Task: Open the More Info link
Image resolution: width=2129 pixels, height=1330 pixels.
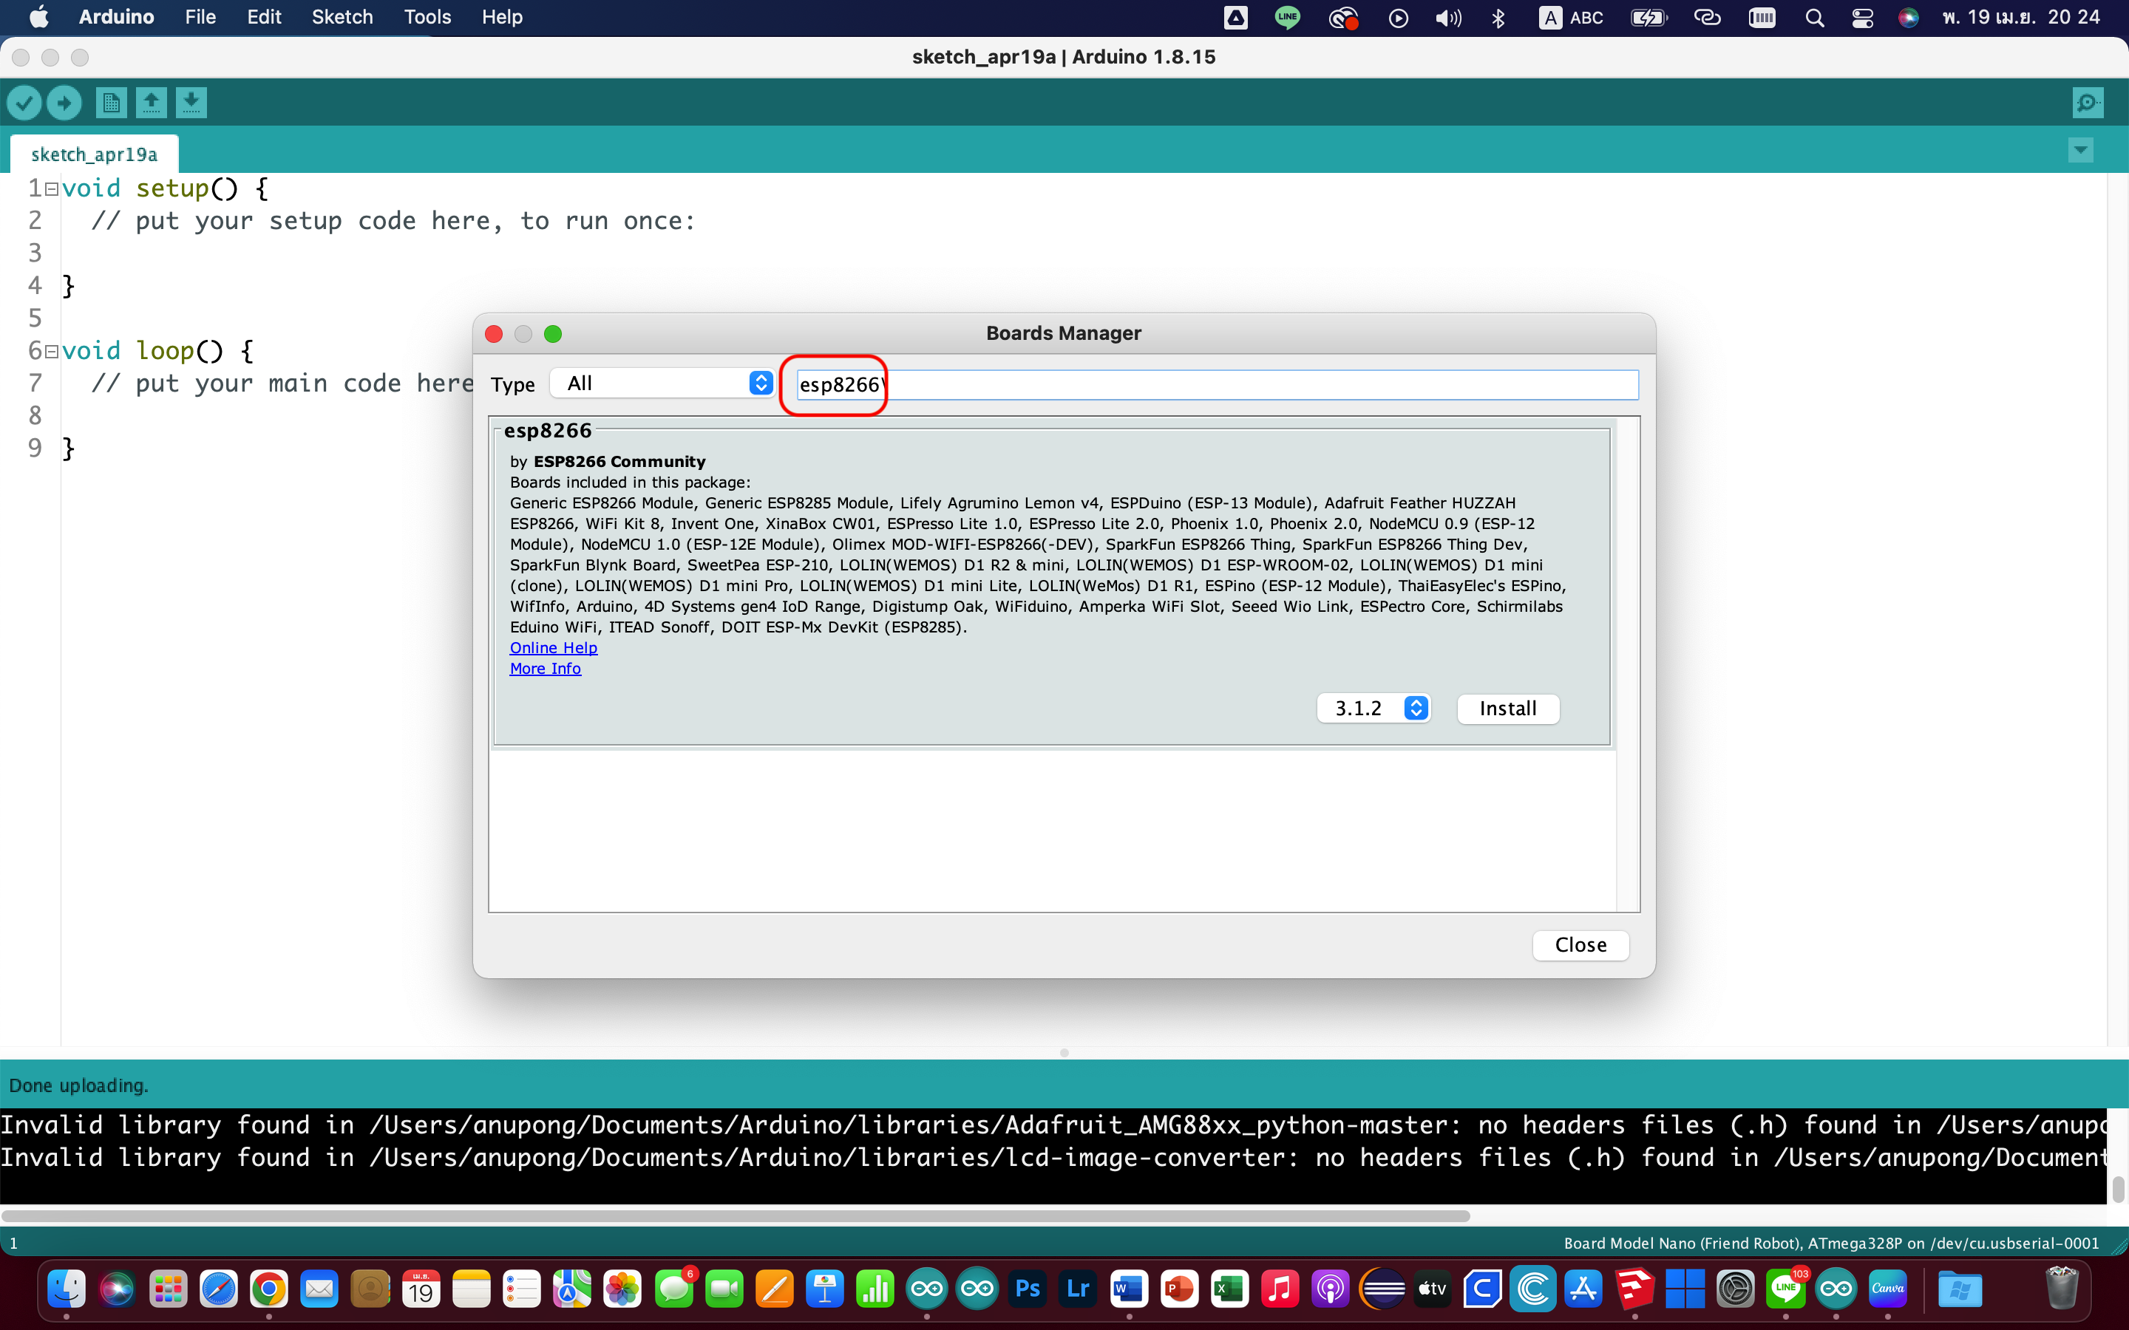Action: pyautogui.click(x=546, y=669)
